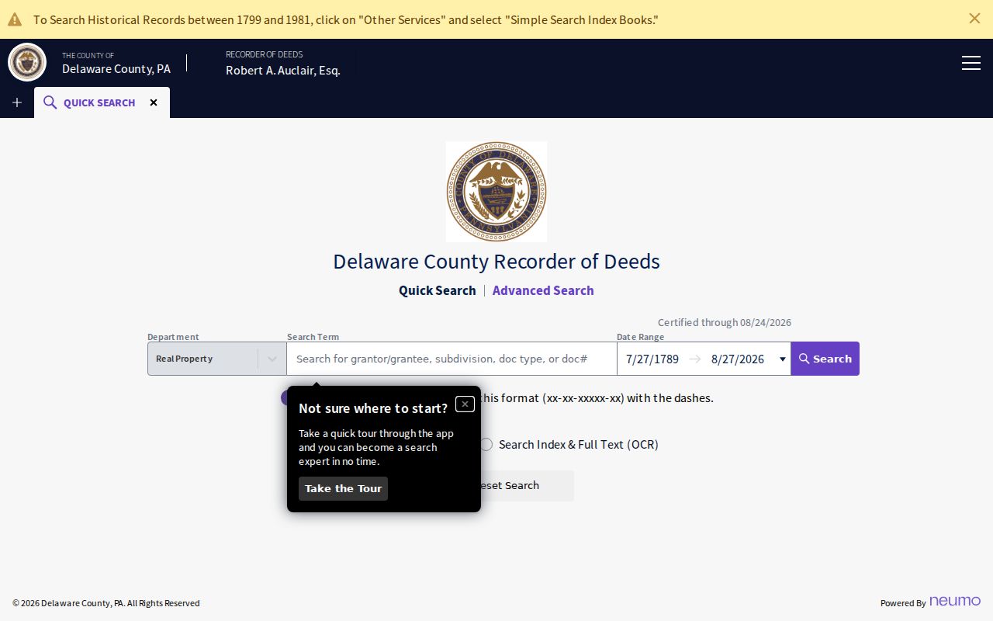Start the tour with Take the Tour

click(343, 488)
